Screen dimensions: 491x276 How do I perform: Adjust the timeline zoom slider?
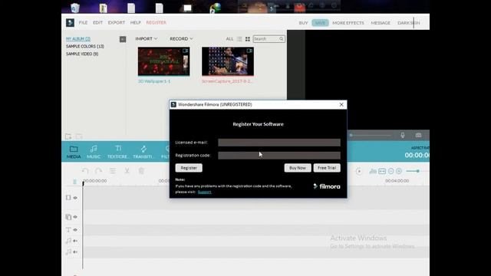(x=417, y=171)
